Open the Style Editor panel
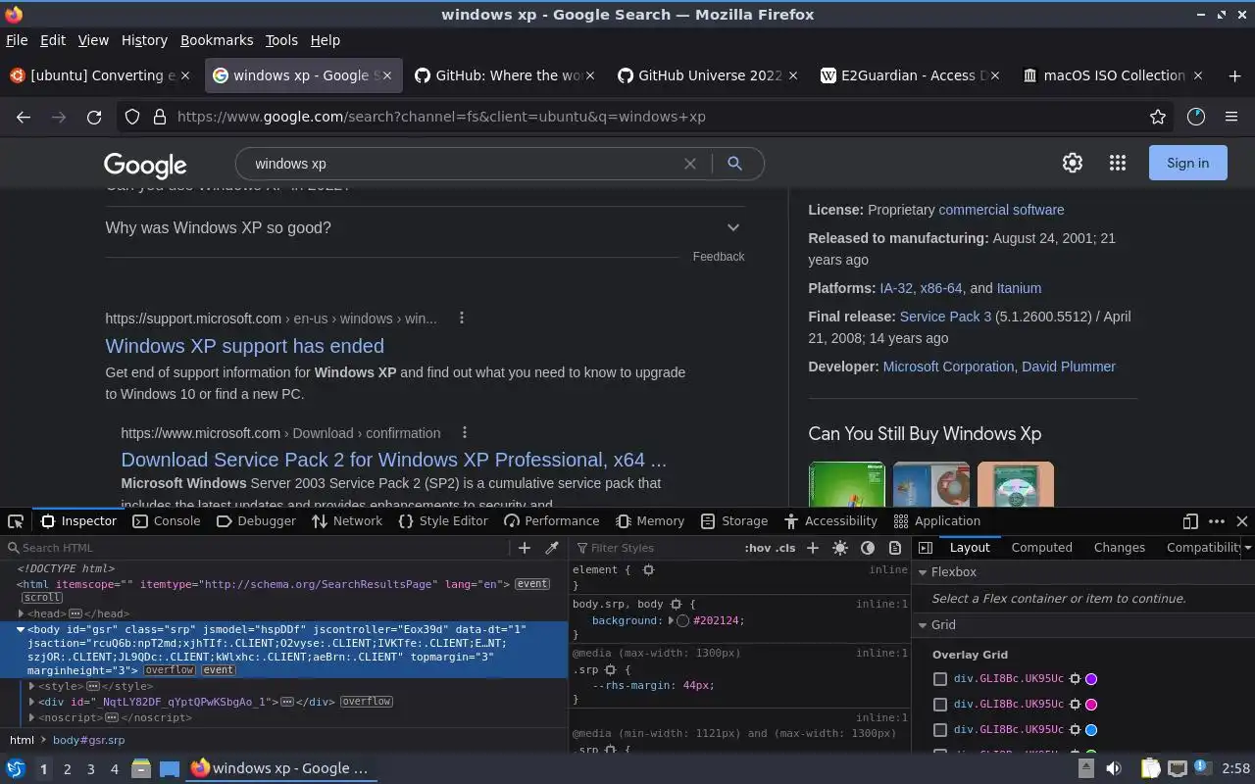Image resolution: width=1255 pixels, height=784 pixels. pyautogui.click(x=443, y=521)
